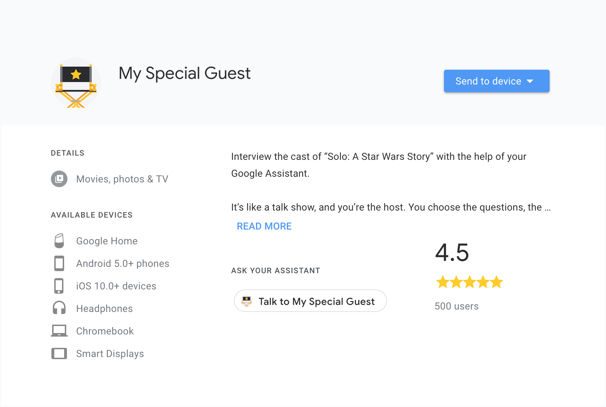Expand description with READ MORE
The image size is (606, 407).
[264, 226]
